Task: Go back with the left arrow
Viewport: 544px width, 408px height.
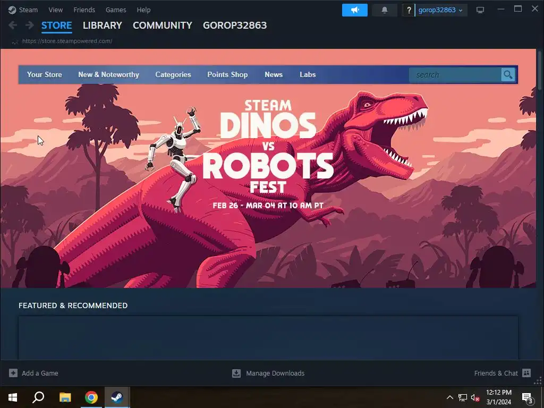Action: click(x=13, y=25)
